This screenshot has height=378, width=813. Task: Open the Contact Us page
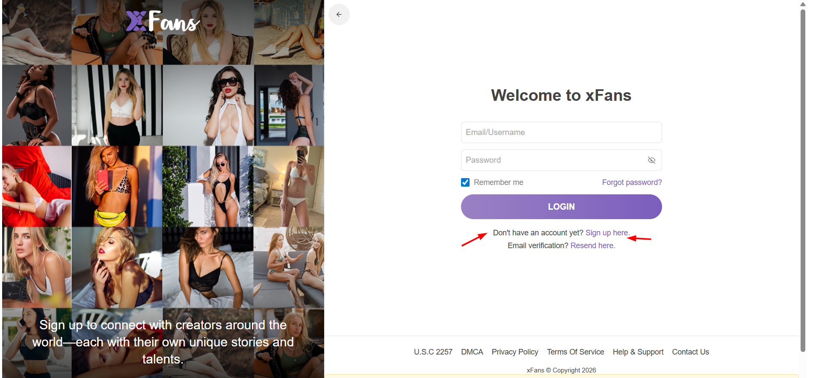click(x=690, y=352)
